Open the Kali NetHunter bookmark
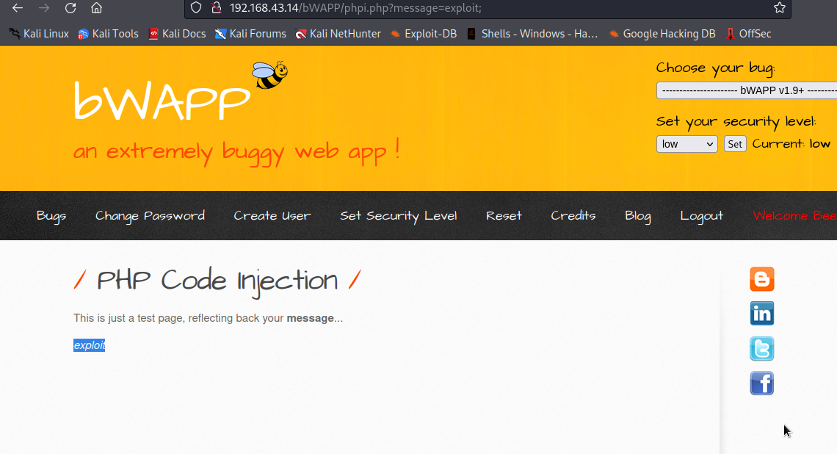The width and height of the screenshot is (837, 454). tap(338, 34)
